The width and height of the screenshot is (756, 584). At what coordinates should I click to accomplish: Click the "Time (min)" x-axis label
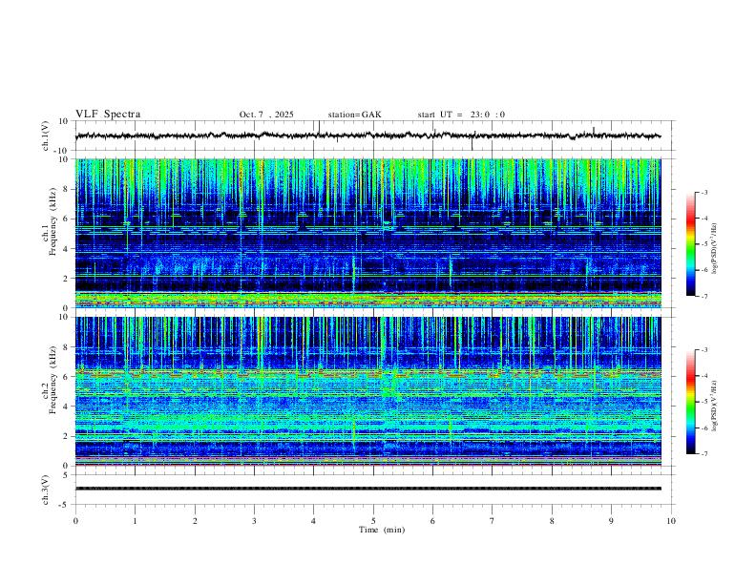[382, 530]
